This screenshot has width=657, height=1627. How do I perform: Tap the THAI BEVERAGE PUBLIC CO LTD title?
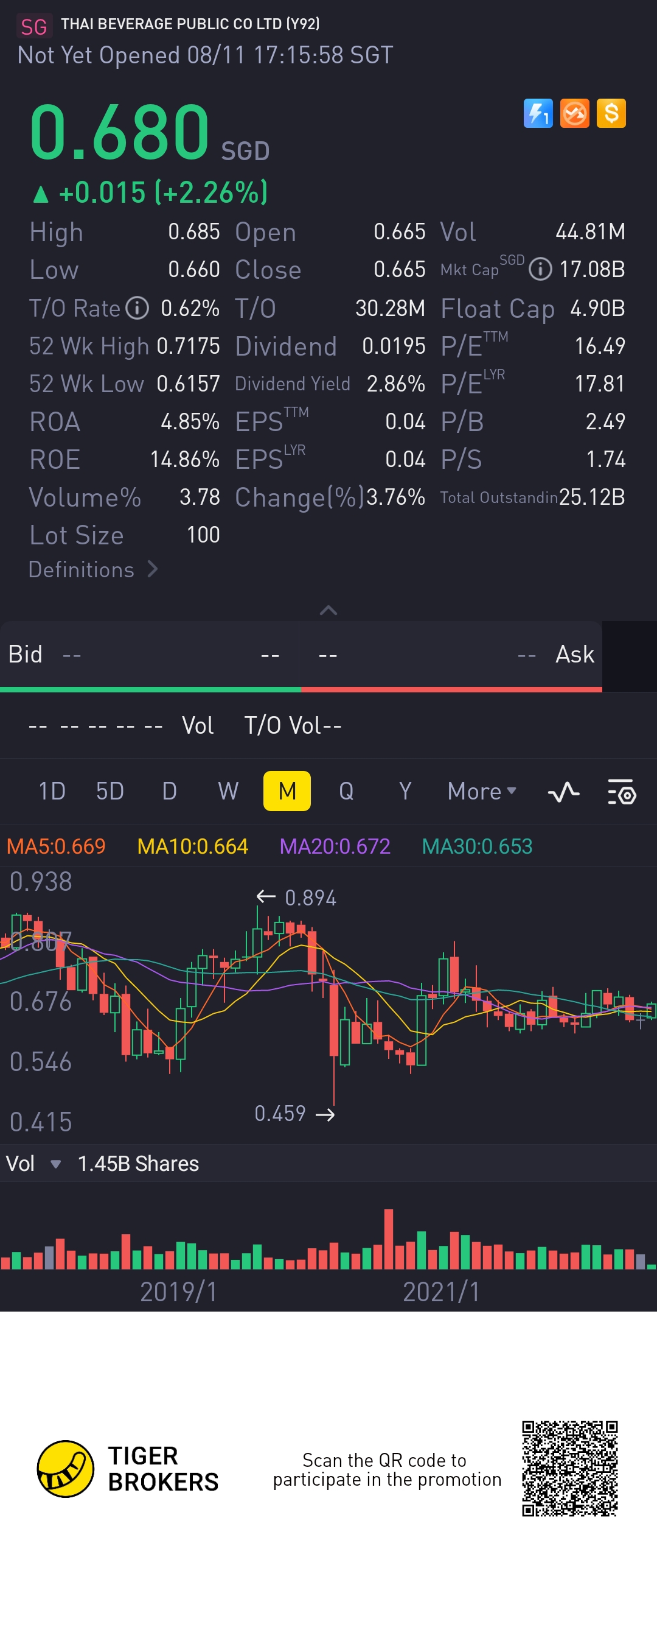(x=190, y=24)
